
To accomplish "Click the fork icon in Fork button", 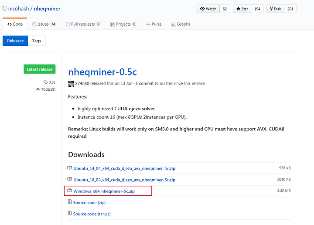I will click(x=271, y=9).
